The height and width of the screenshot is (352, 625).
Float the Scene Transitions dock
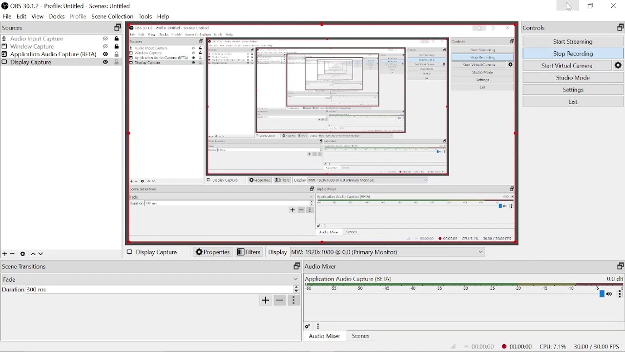pos(296,266)
